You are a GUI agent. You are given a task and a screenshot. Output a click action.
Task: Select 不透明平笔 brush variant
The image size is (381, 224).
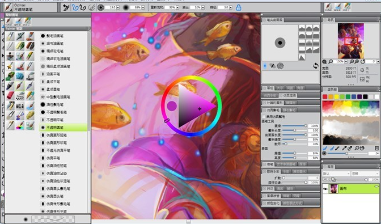click(x=63, y=120)
